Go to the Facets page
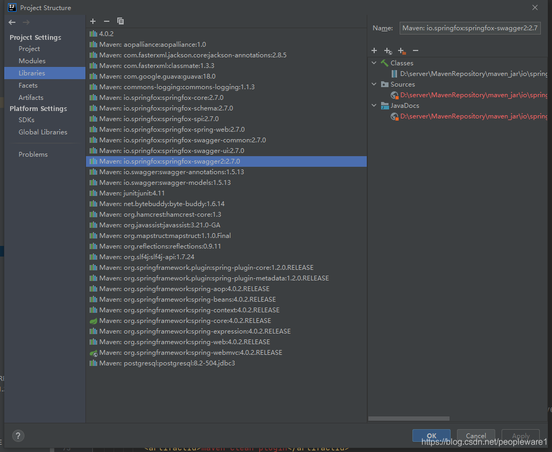552x452 pixels. click(28, 86)
